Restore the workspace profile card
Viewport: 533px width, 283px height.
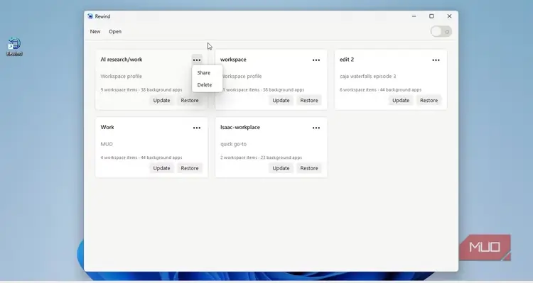309,101
